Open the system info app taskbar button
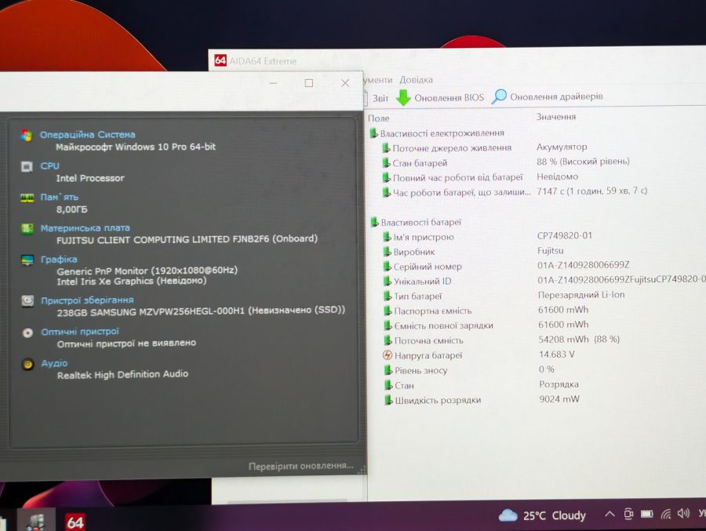Viewport: 706px width, 531px height. coord(36,522)
